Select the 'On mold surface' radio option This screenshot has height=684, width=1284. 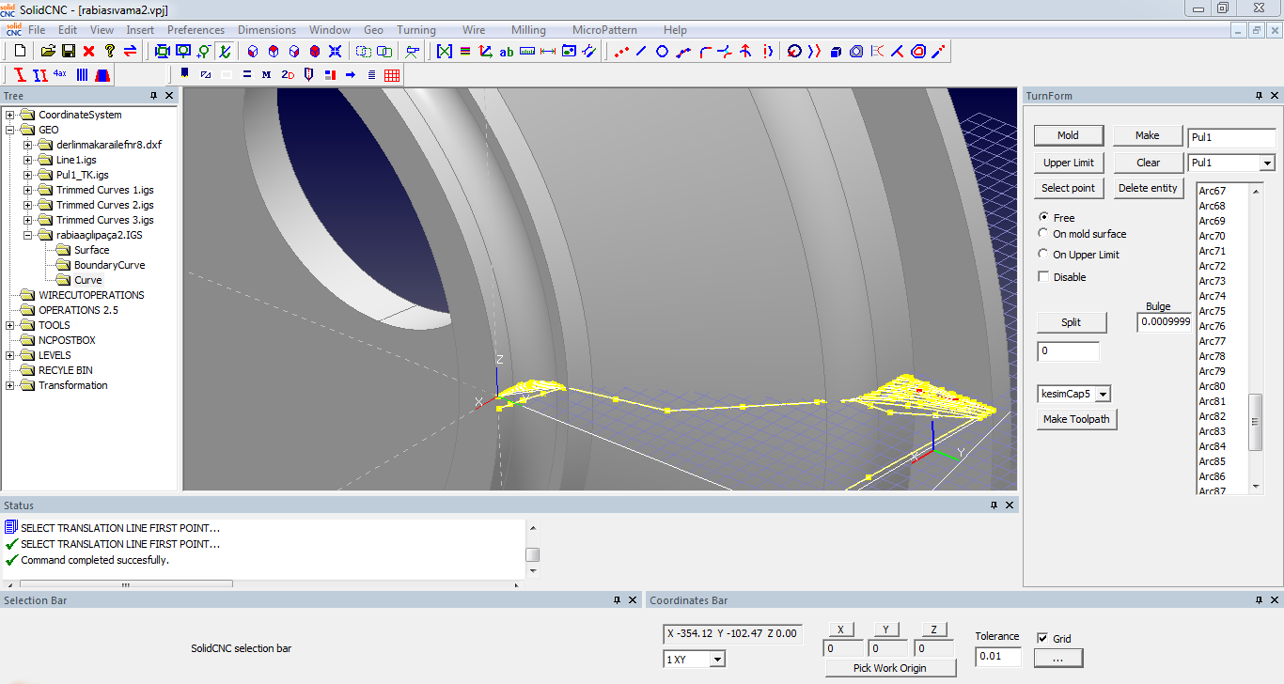pos(1043,234)
